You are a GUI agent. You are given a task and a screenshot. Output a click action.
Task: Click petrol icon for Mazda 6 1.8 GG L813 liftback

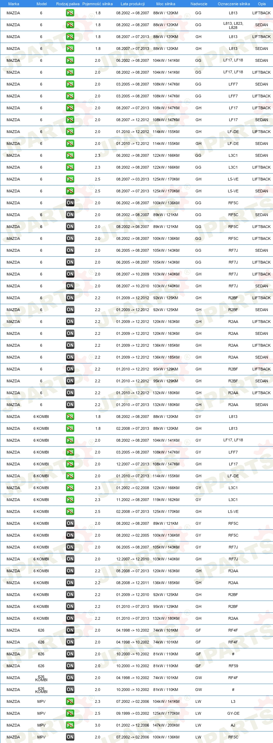click(70, 13)
